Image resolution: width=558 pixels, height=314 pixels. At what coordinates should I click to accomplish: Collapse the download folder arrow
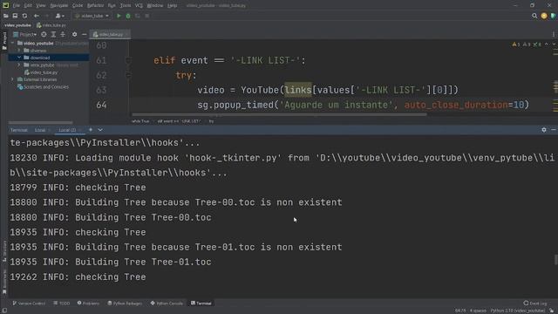tap(19, 58)
